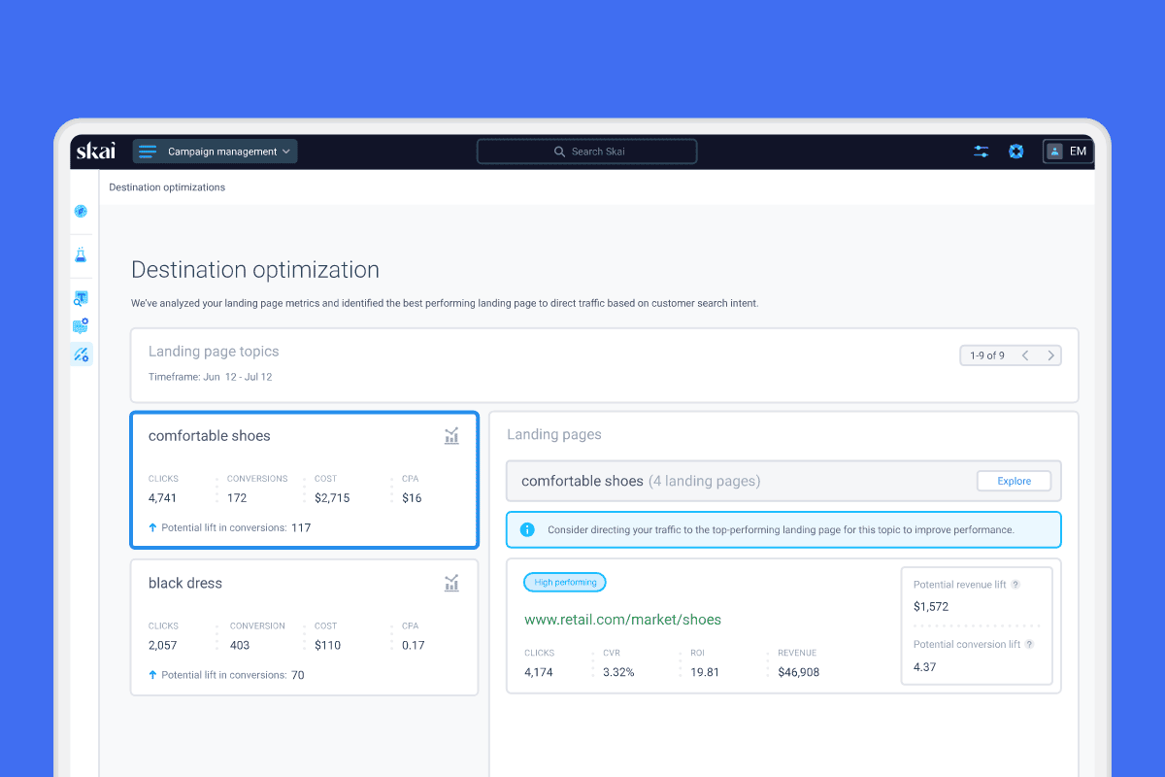Open the chart icon on the comfortable shoes card

(451, 436)
